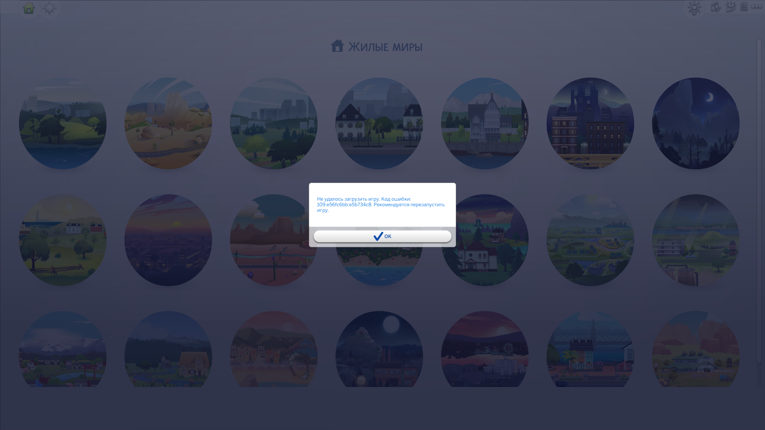This screenshot has height=430, width=765.
Task: Confirm the error dialog with OK
Action: [382, 236]
